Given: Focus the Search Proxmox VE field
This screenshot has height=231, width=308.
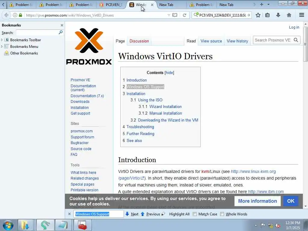Looking at the screenshot, I should (x=273, y=40).
